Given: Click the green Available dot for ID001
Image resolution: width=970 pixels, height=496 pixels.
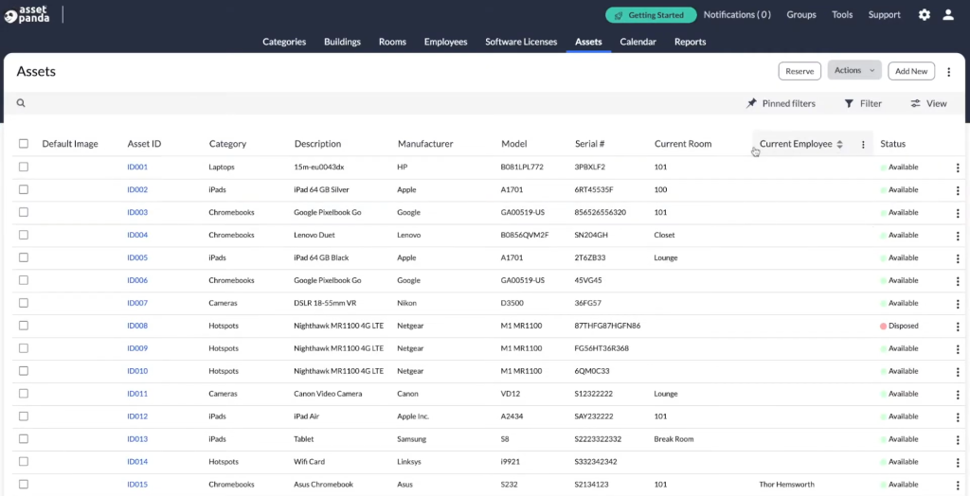Looking at the screenshot, I should click(x=884, y=167).
